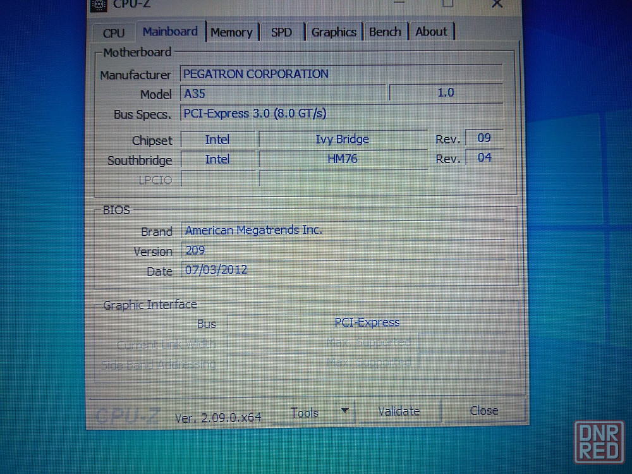Click the PEGATRON CORPORATION manufacturer field

[341, 74]
